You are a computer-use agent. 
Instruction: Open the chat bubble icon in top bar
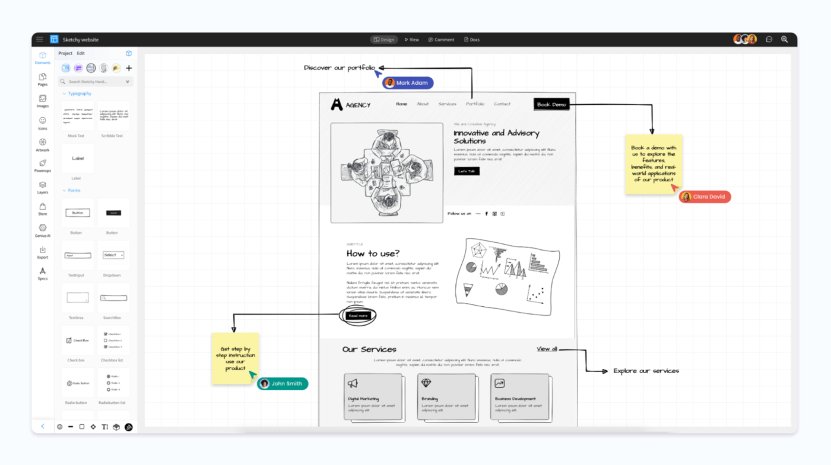tap(769, 40)
